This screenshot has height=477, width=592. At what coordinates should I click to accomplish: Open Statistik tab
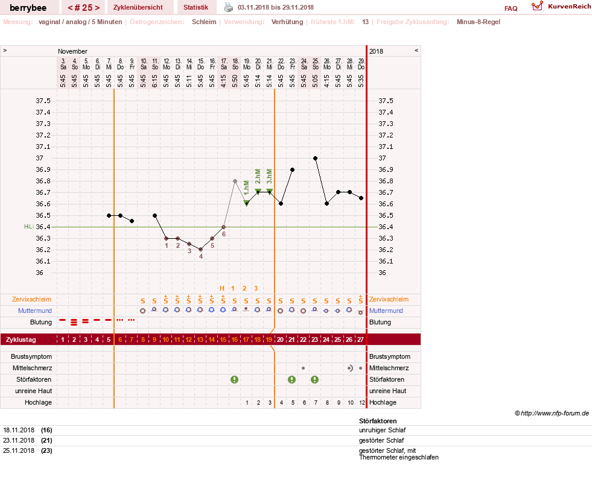pos(196,7)
